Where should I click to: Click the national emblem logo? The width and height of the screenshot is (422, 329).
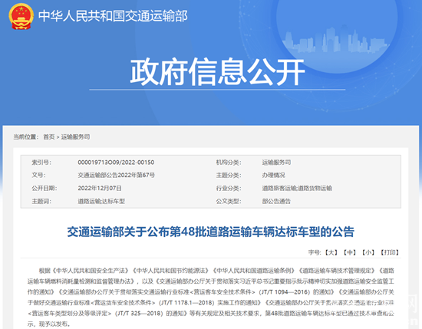click(x=21, y=16)
